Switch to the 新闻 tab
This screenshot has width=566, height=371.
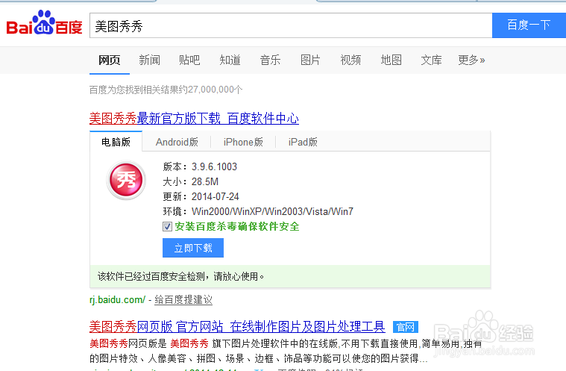tap(149, 60)
